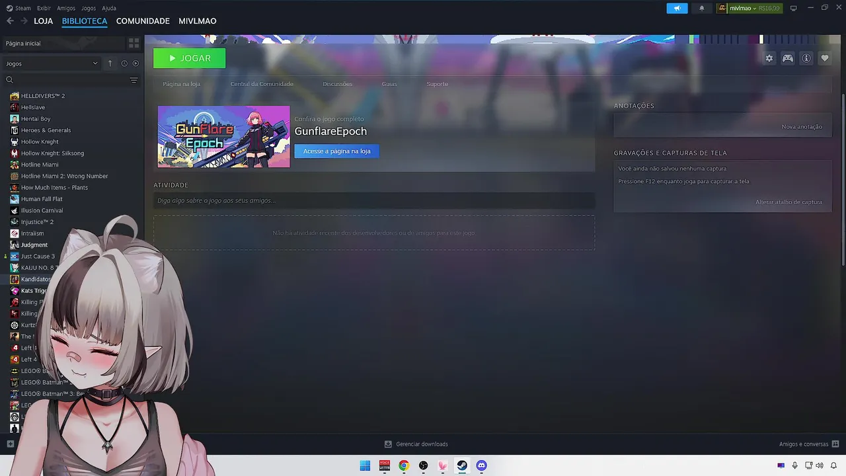846x476 pixels.
Task: Open the announcements megaphone button
Action: pos(677,8)
